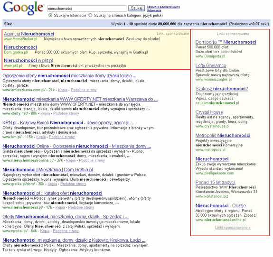Open sidebar ad 'Szukasz nieruchomości?'

pos(222,89)
